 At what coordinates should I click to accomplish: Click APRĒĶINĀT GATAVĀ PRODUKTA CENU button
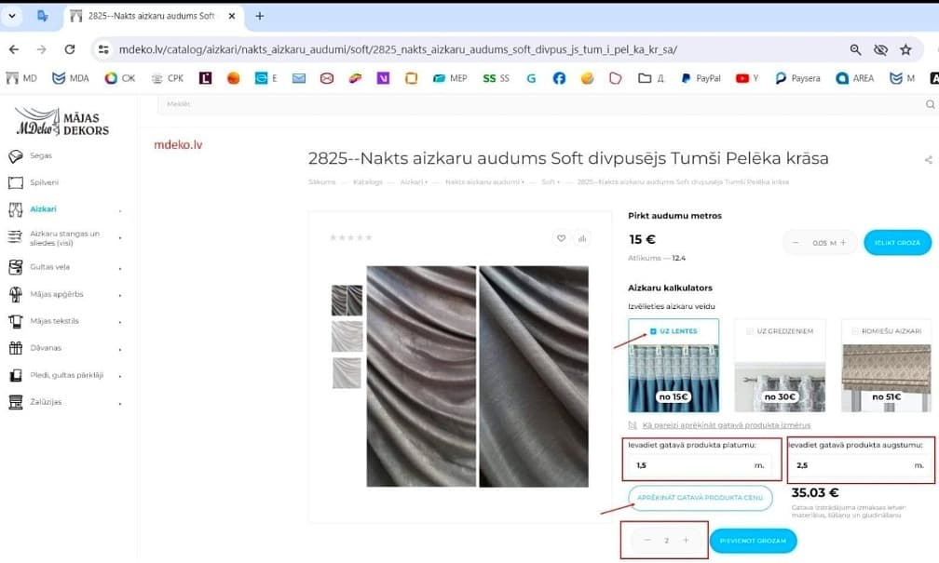tap(701, 498)
